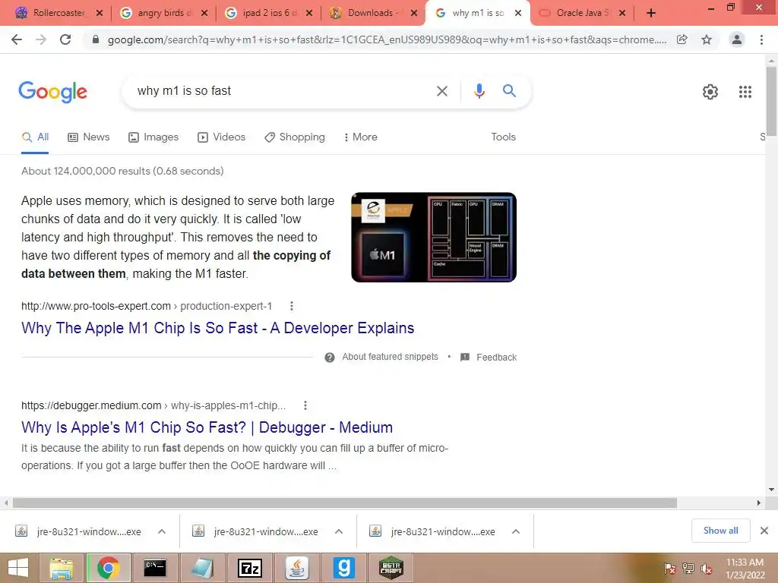Click the Feedback link
This screenshot has height=583, width=778.
point(489,358)
